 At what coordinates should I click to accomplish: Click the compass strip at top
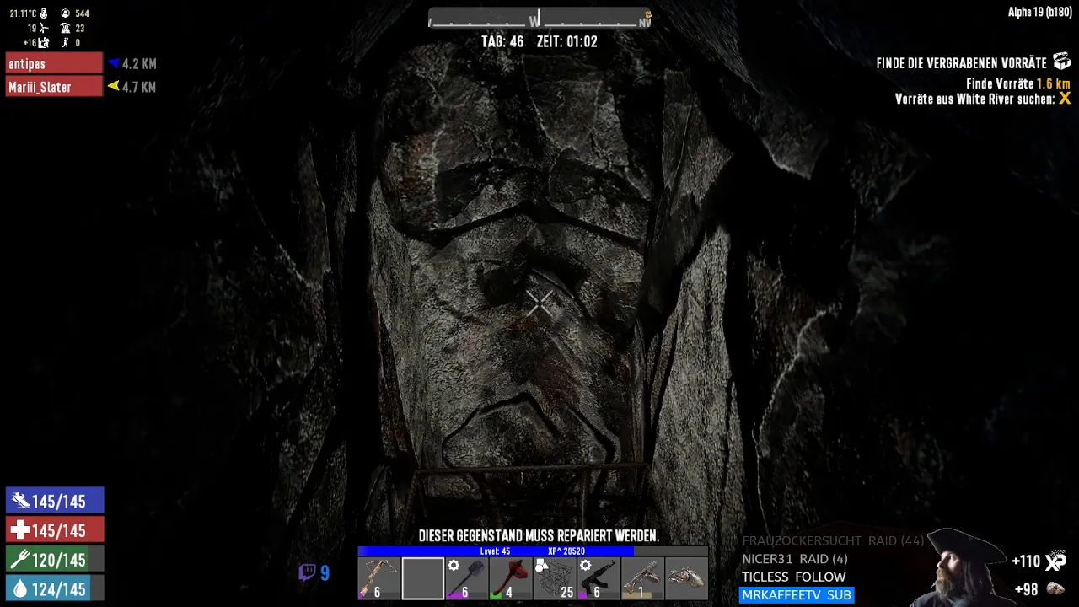tap(539, 19)
